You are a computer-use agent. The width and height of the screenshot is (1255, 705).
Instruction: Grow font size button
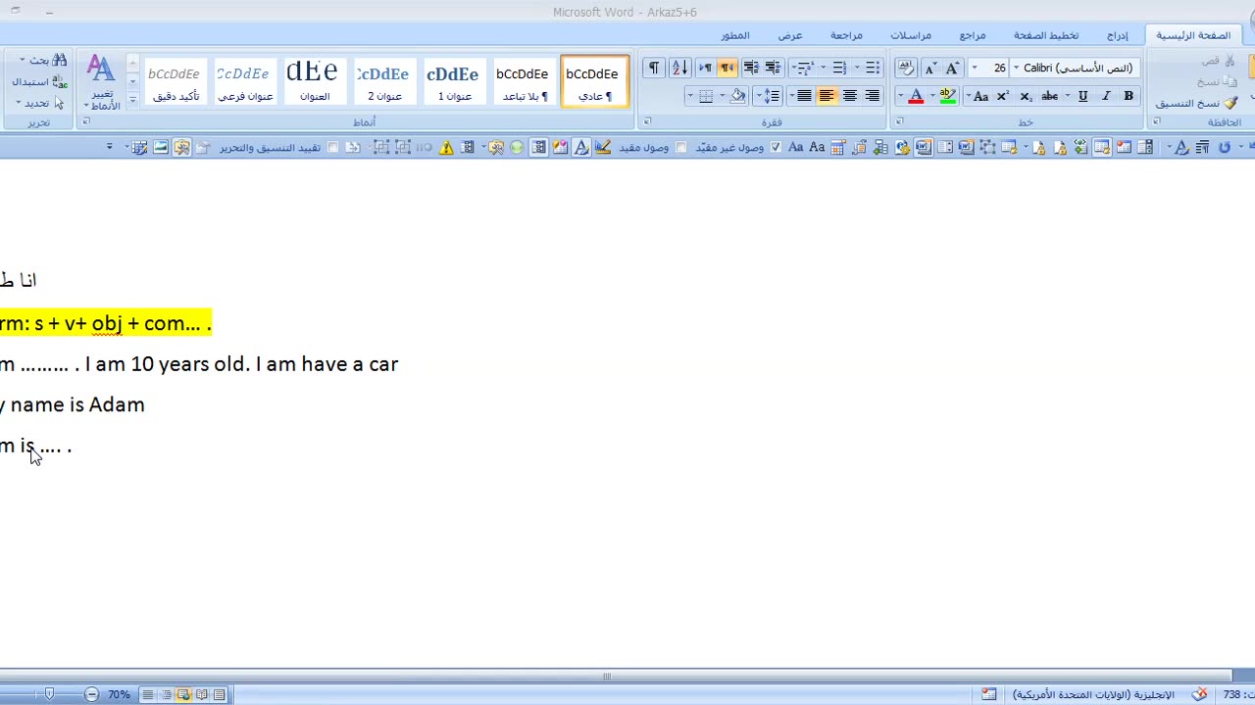click(952, 68)
